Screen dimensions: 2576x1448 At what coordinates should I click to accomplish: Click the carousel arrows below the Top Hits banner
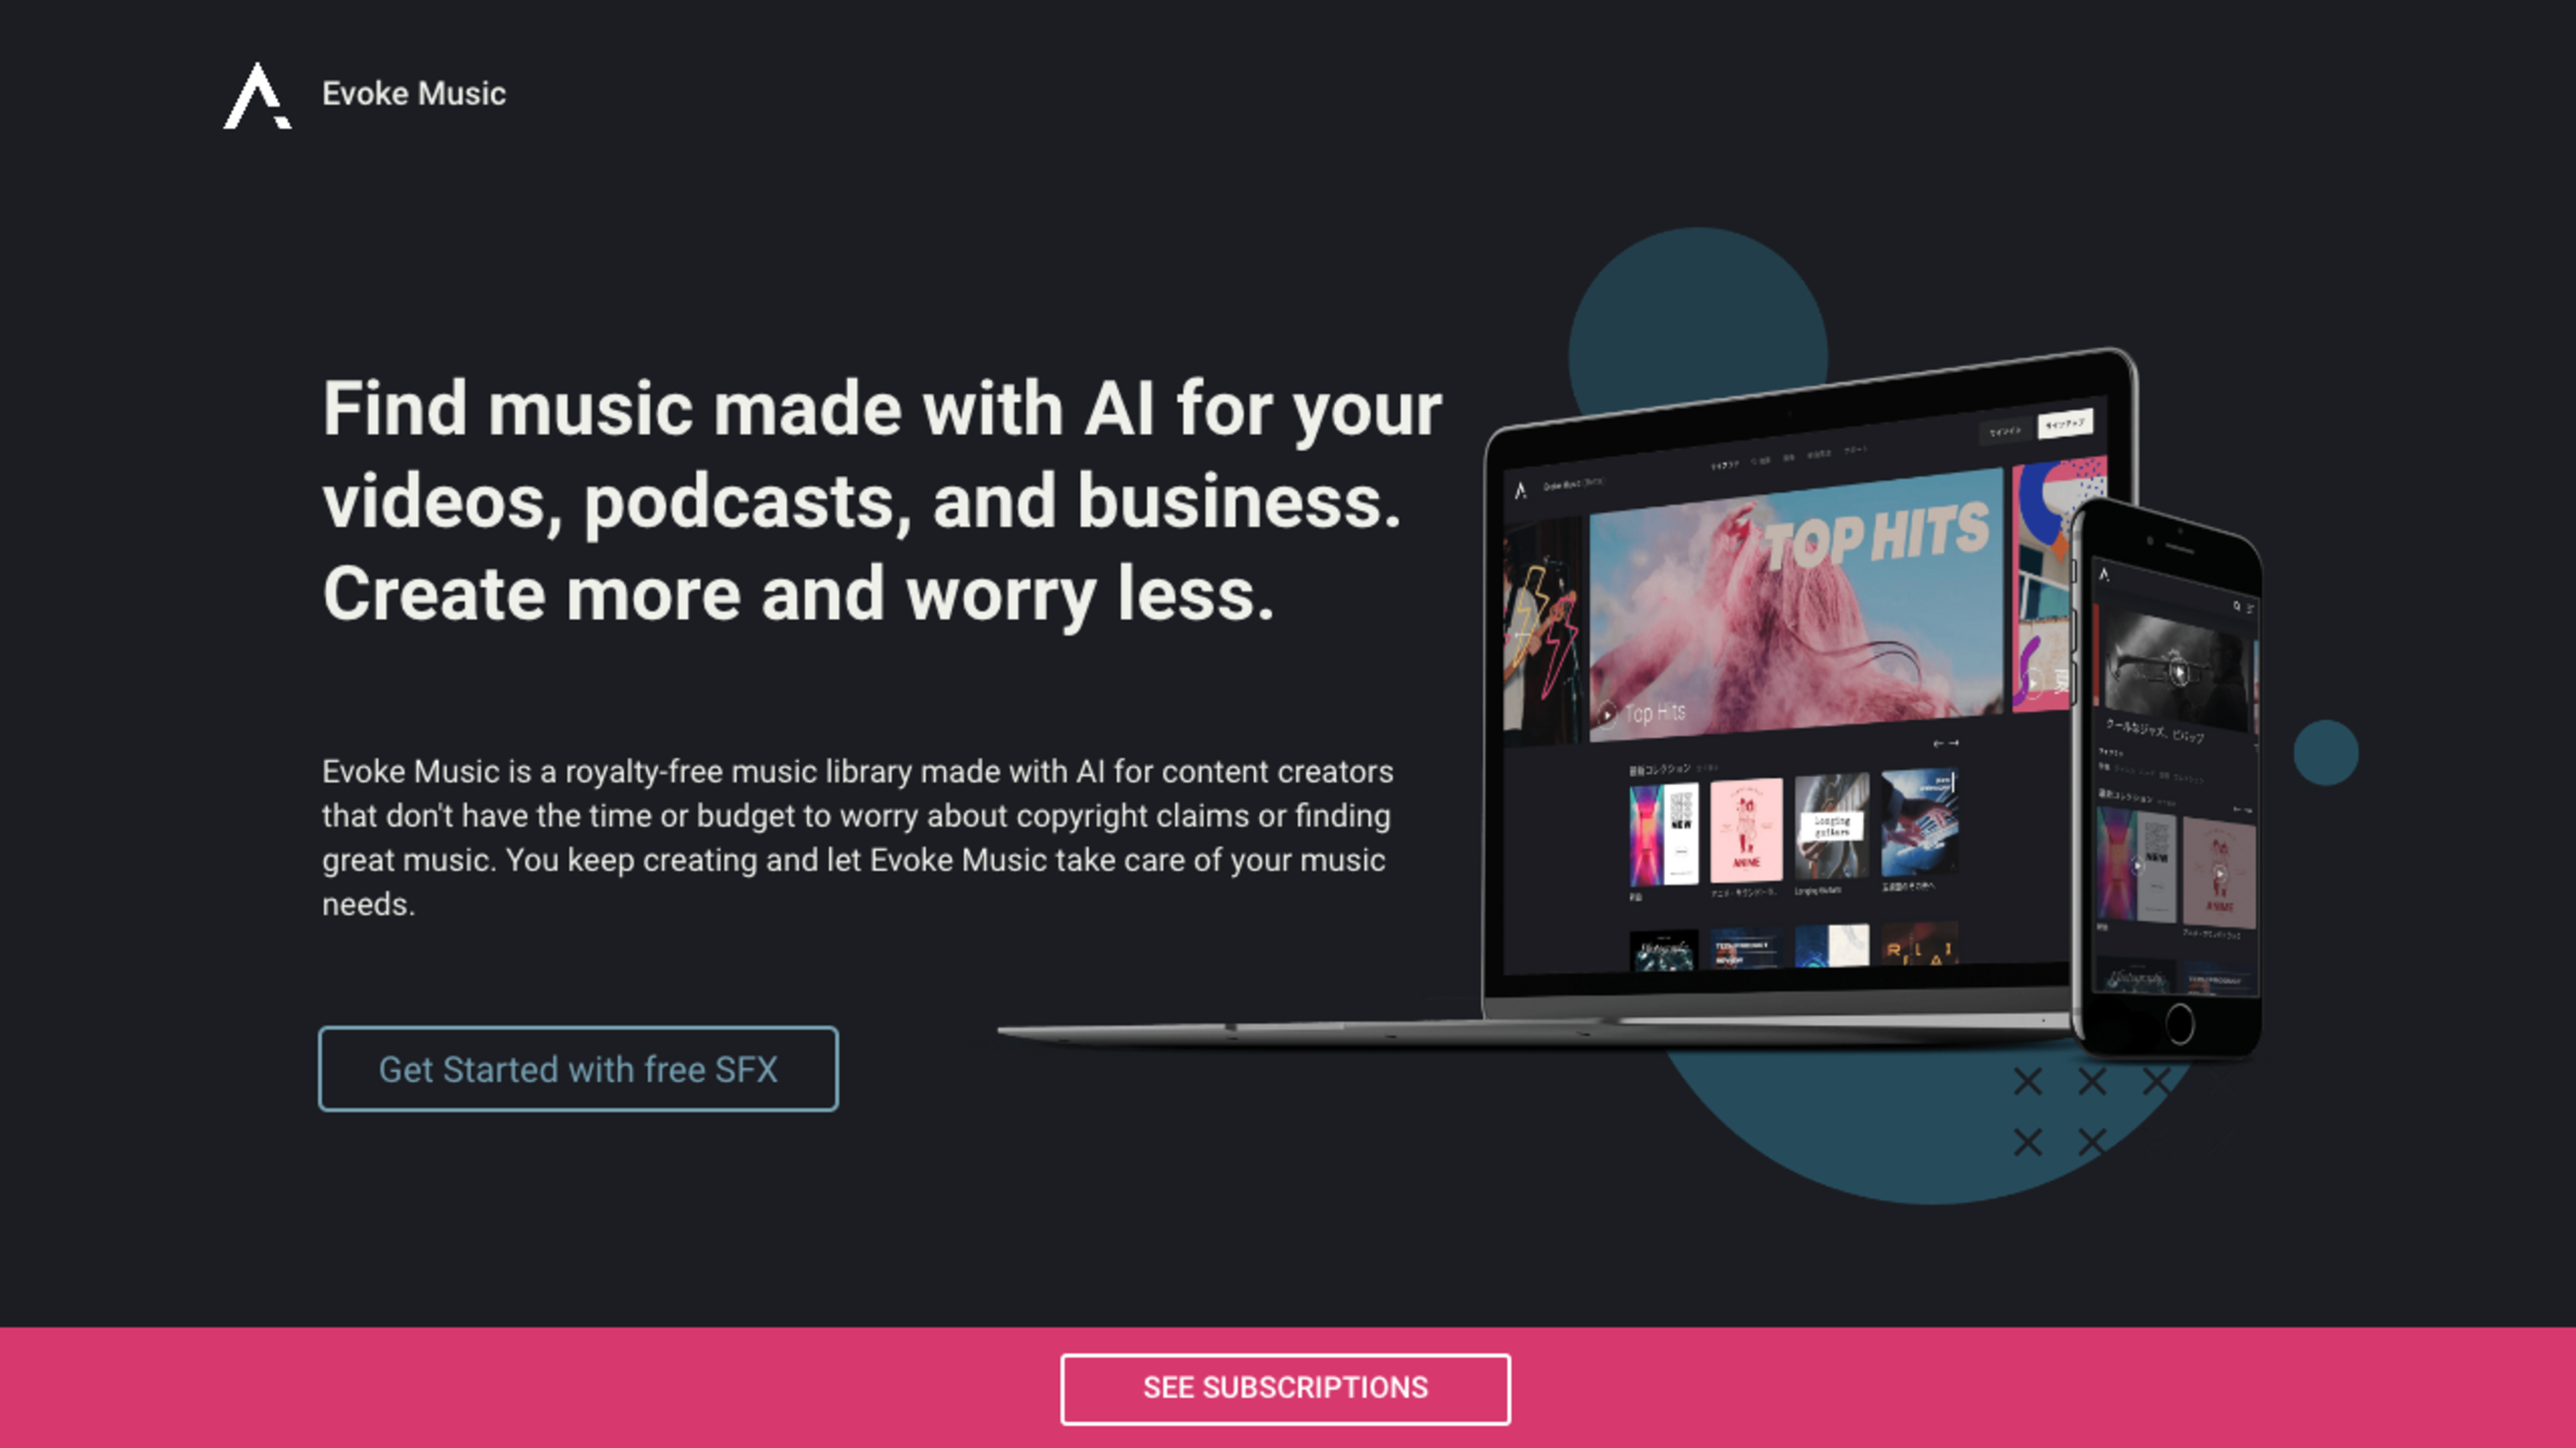[x=1946, y=743]
